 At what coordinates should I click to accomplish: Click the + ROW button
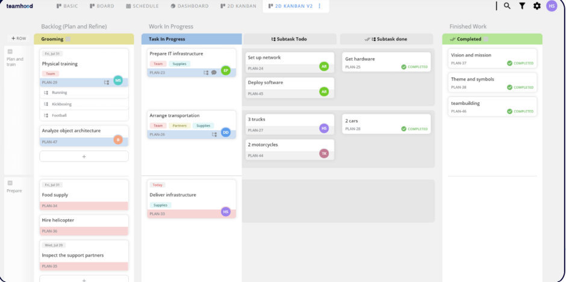click(18, 39)
